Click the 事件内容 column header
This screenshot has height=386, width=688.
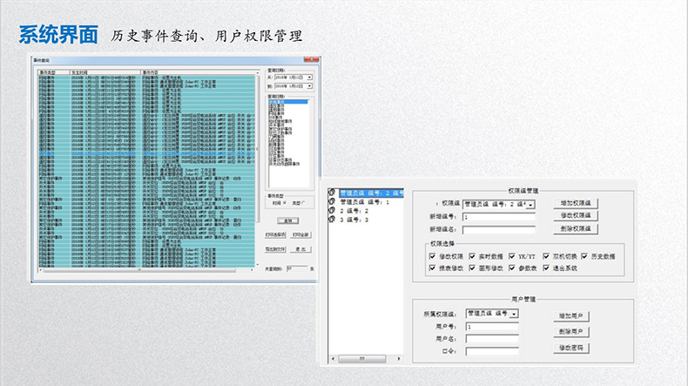(198, 72)
